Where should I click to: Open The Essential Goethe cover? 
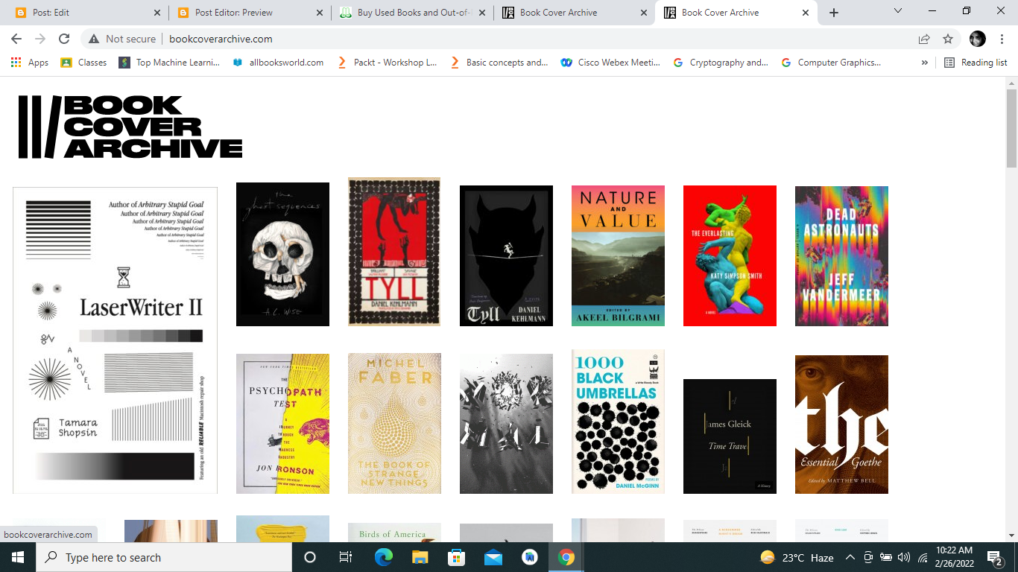click(841, 425)
